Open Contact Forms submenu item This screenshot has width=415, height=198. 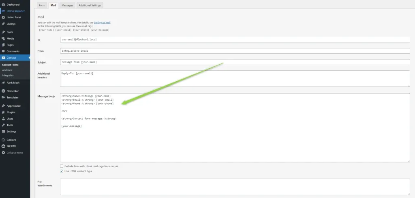pos(10,65)
